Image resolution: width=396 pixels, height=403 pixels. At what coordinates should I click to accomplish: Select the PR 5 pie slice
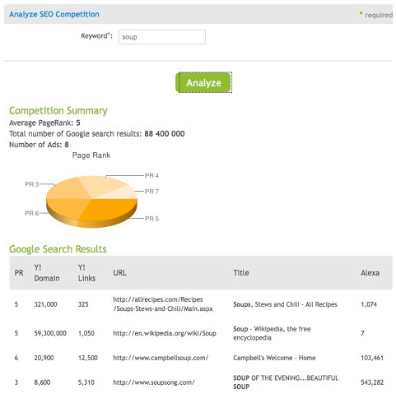[x=109, y=209]
